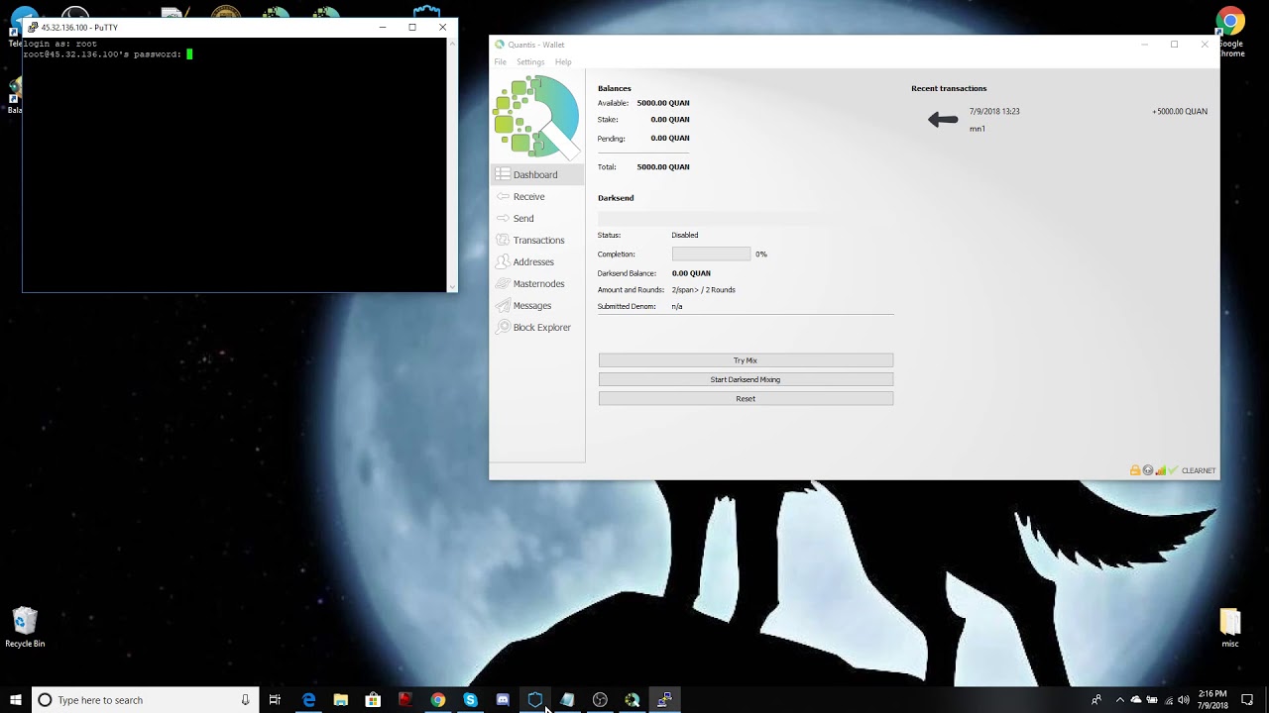1269x713 pixels.
Task: Open the Action Center notifications icon
Action: click(x=1247, y=700)
